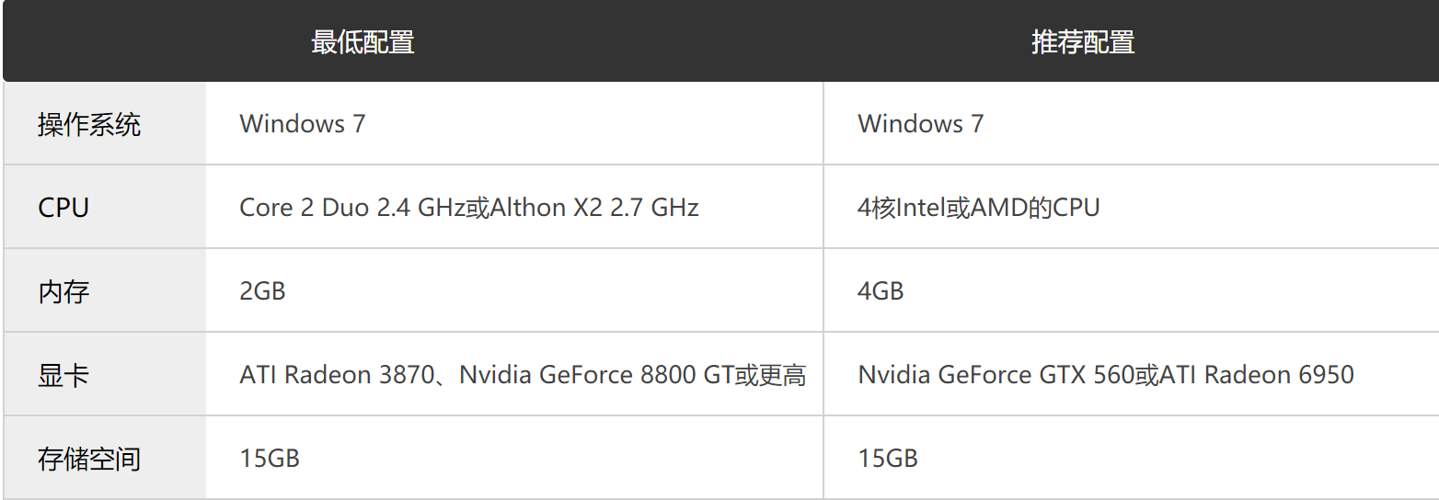Click 15GB storage in the minimum column
Image resolution: width=1439 pixels, height=500 pixels.
270,459
